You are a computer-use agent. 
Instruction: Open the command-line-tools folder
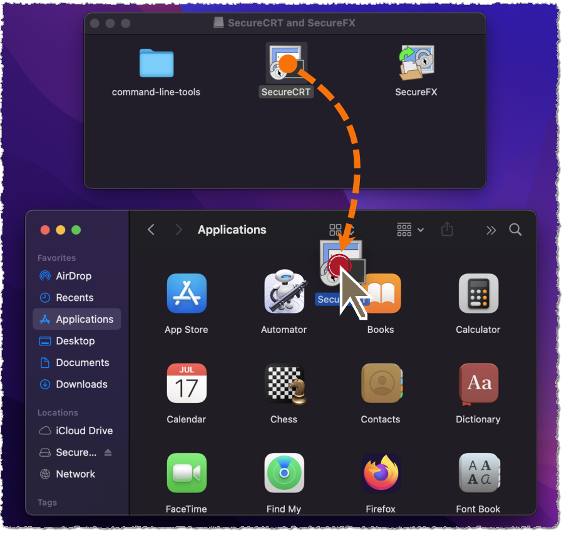pos(156,64)
